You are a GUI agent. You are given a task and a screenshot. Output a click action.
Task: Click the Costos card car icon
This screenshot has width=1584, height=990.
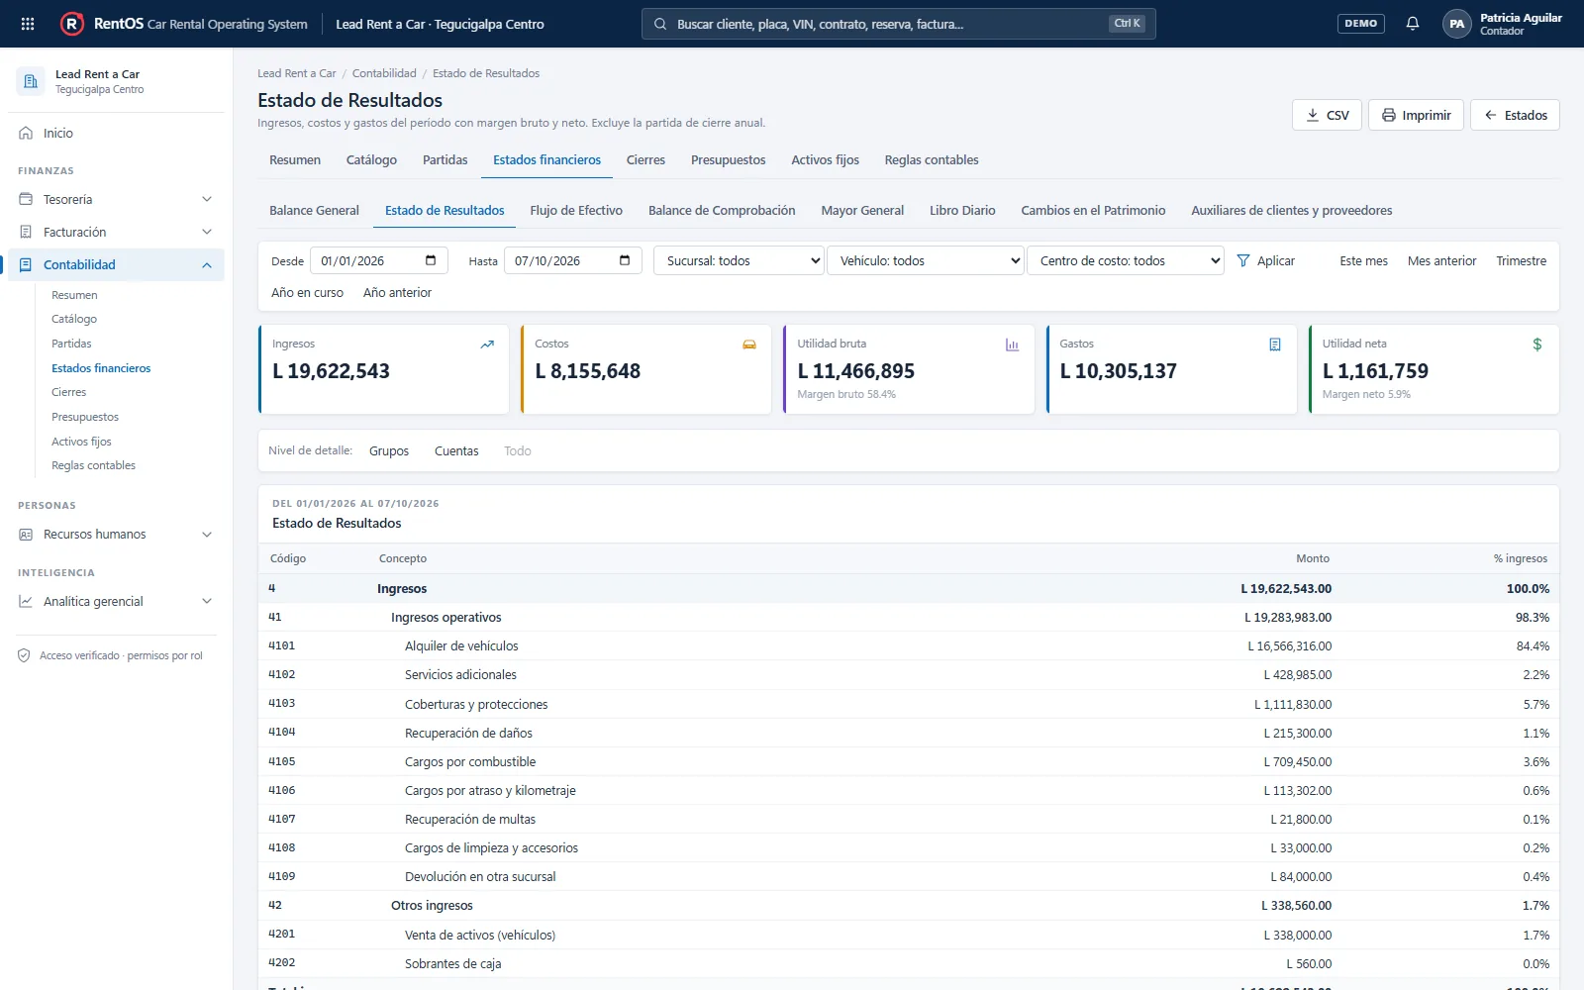click(749, 345)
